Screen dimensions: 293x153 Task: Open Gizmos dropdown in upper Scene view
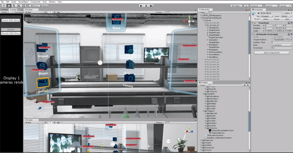160,12
